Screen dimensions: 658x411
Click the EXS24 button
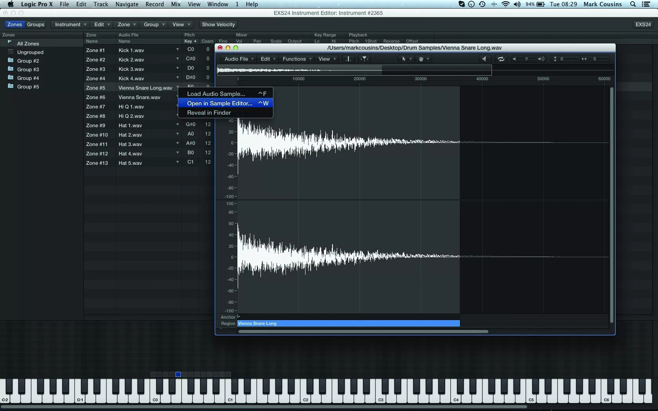[643, 24]
